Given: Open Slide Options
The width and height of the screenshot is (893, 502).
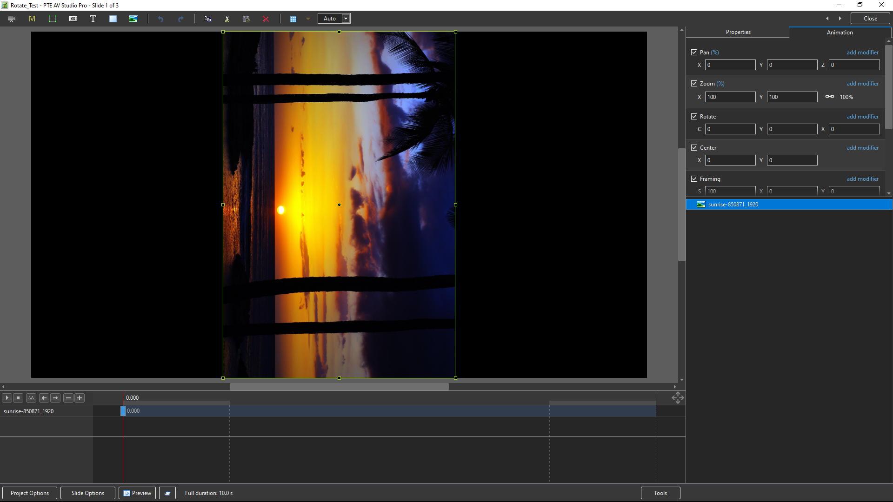Looking at the screenshot, I should [87, 493].
